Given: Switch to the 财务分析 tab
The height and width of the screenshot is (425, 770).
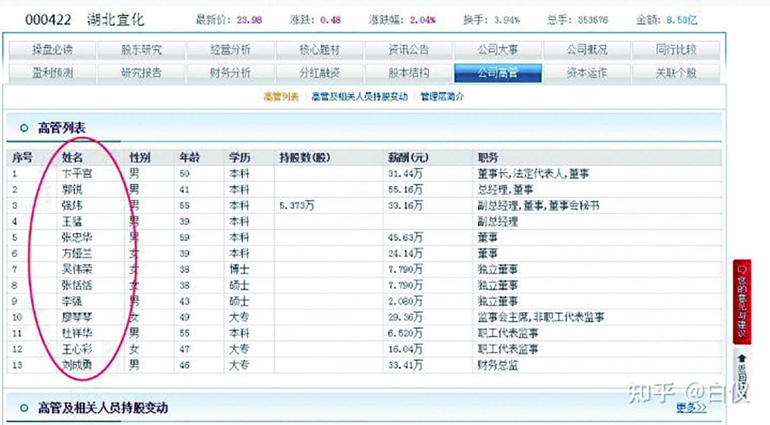Looking at the screenshot, I should tap(230, 72).
